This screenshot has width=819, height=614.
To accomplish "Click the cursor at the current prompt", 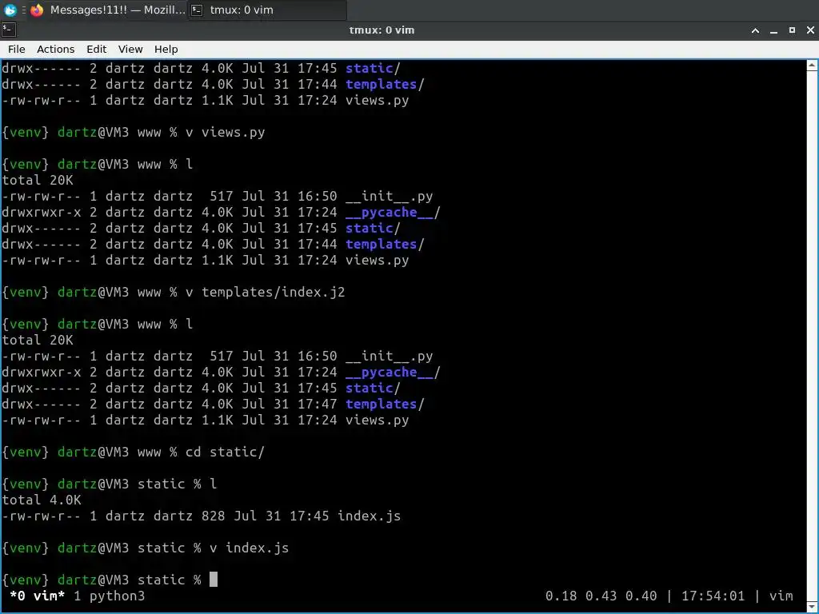I will 214,580.
